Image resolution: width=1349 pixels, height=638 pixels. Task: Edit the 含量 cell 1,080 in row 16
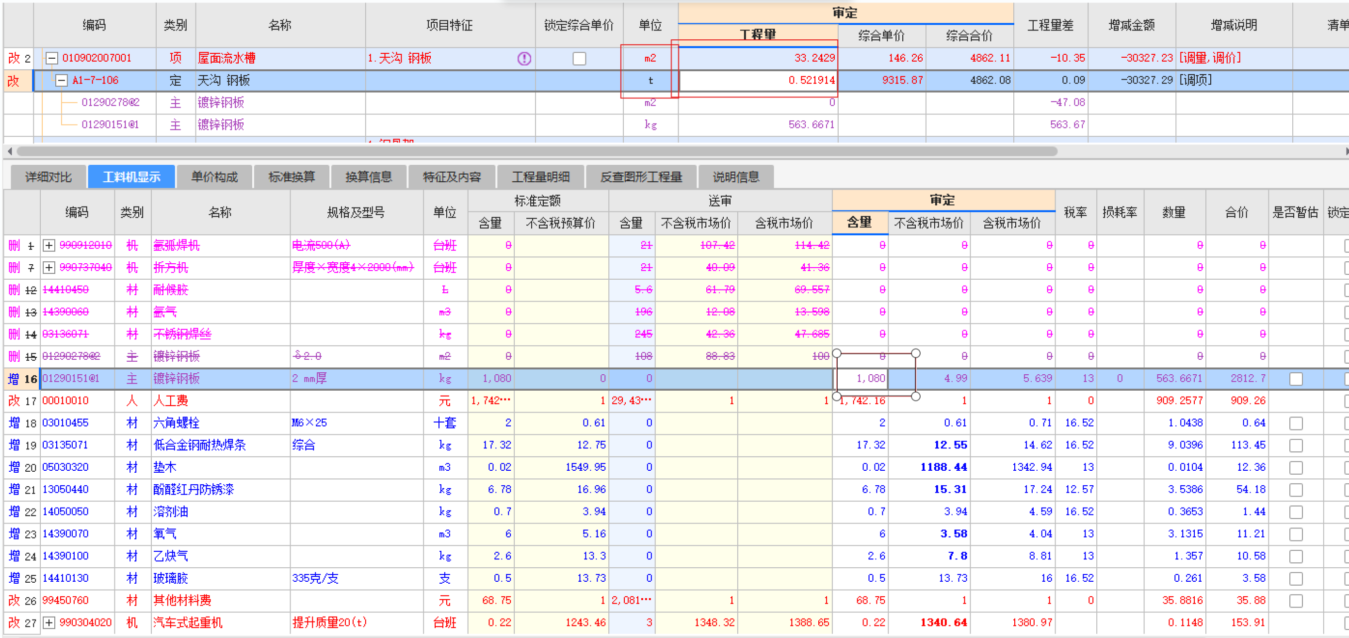(861, 379)
